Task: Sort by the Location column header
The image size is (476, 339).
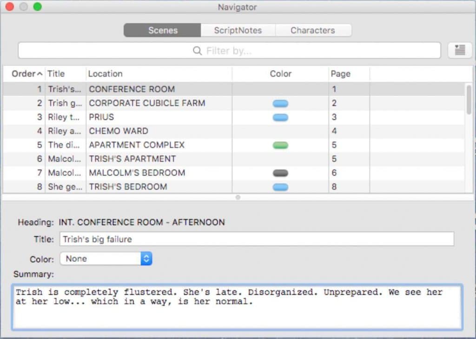Action: [x=159, y=74]
